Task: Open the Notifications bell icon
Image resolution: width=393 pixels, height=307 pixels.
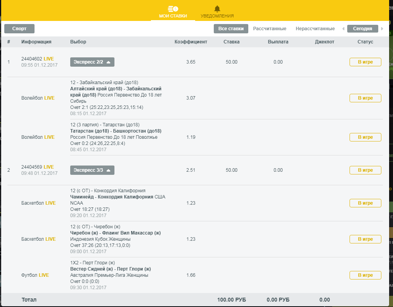Action: click(x=217, y=9)
